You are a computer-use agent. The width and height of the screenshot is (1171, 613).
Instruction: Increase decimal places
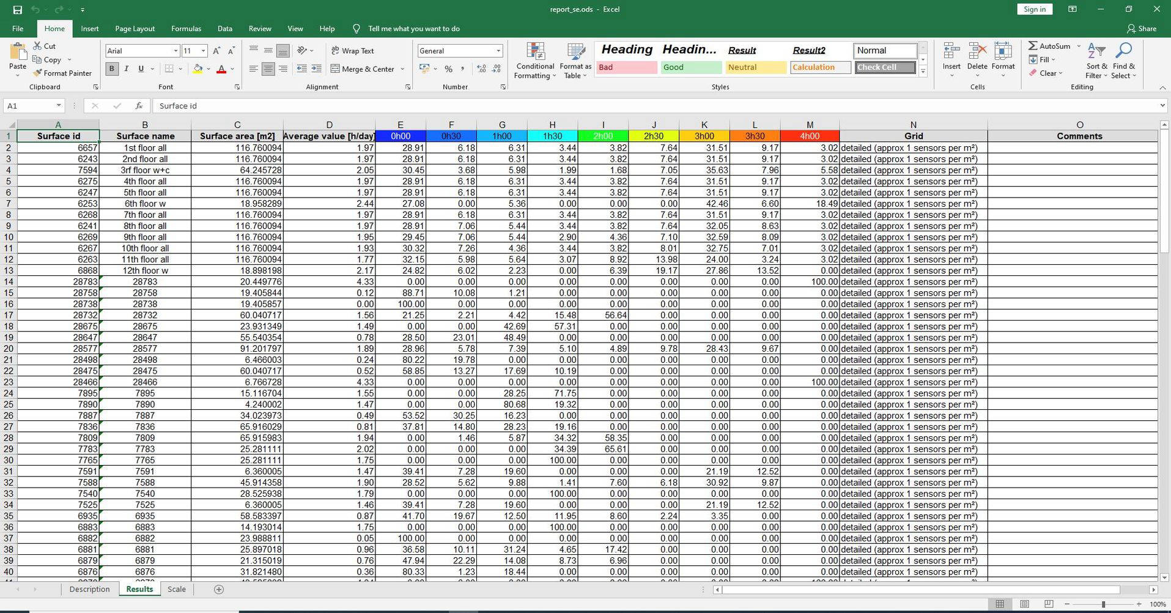coord(481,69)
